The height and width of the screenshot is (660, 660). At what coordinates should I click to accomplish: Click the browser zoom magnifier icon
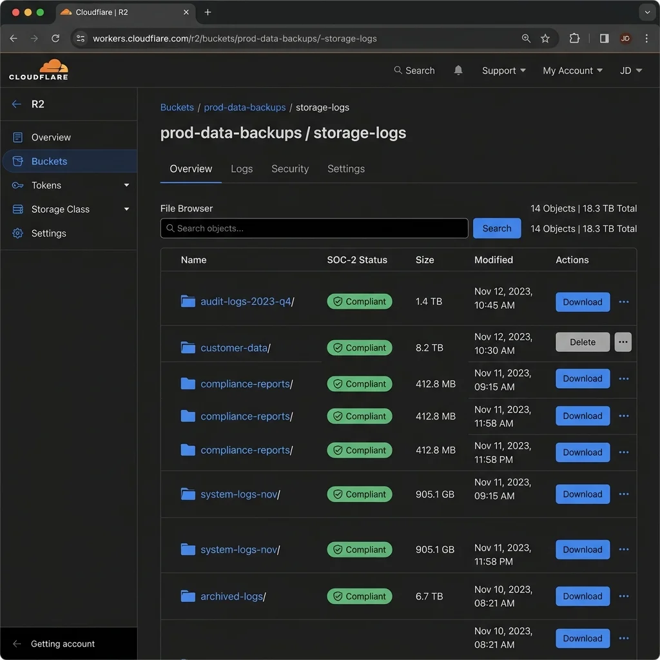[526, 38]
